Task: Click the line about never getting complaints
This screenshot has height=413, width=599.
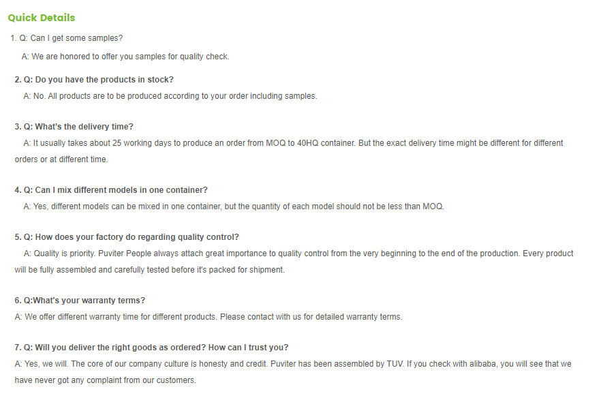Action: click(x=106, y=380)
